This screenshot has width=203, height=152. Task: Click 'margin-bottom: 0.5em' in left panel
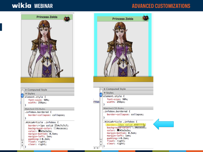click(x=43, y=134)
